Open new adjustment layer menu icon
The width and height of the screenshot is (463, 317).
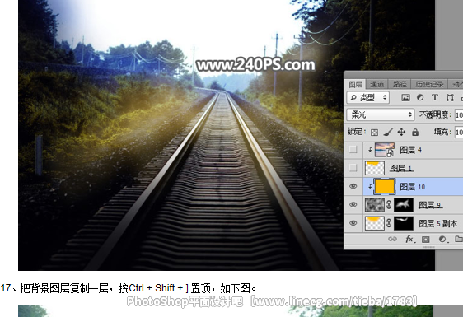click(x=442, y=239)
